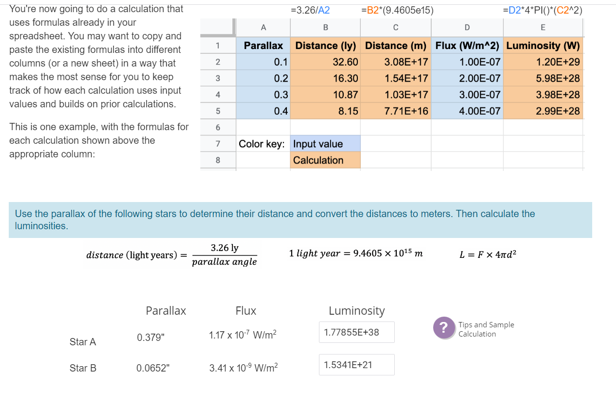This screenshot has height=406, width=616.
Task: Click the Parallax header cell
Action: click(263, 46)
